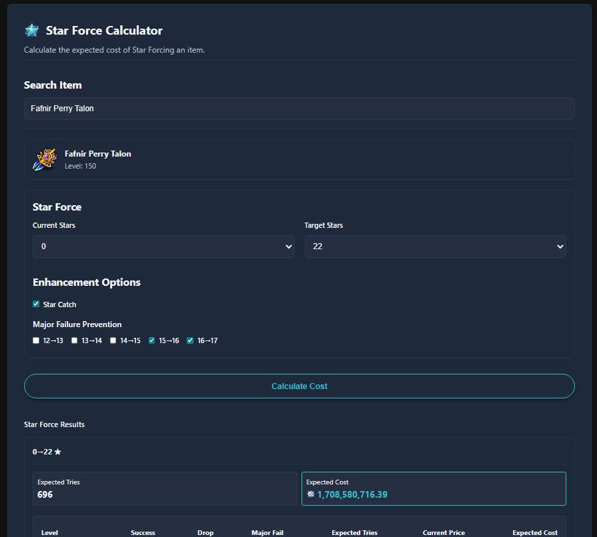The height and width of the screenshot is (537, 597).
Task: Click the star icon next to 0→22
Action: click(x=58, y=452)
